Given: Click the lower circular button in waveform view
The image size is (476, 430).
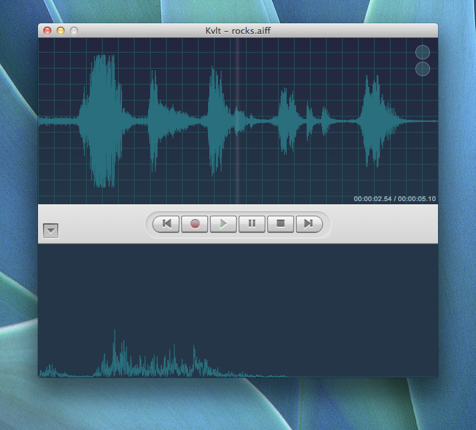Looking at the screenshot, I should [x=422, y=69].
